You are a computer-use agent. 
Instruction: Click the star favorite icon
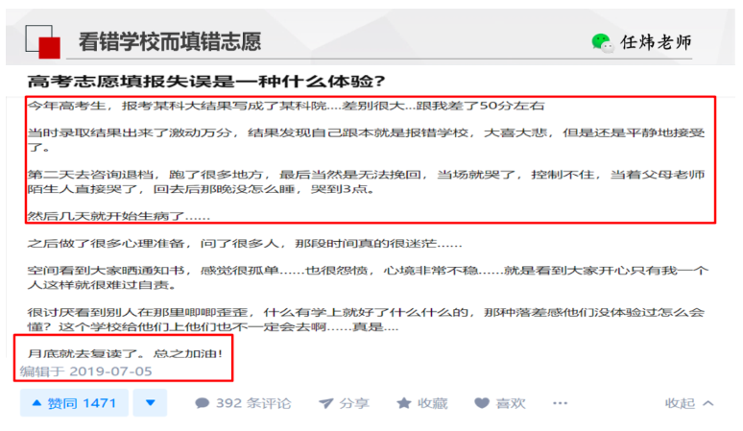pos(404,403)
